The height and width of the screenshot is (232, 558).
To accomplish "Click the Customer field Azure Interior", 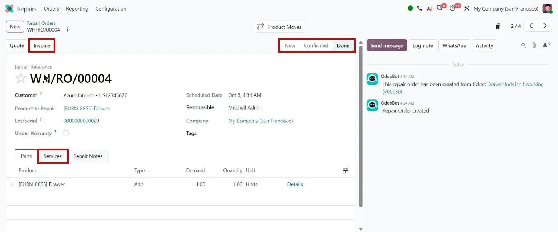I will (95, 95).
